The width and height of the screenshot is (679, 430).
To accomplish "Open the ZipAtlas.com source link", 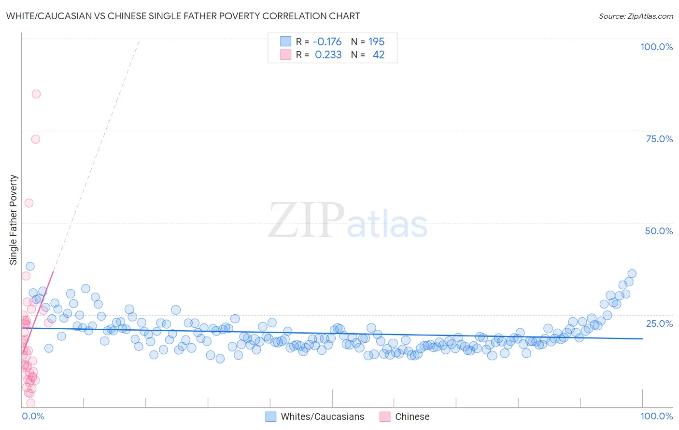I will [636, 16].
